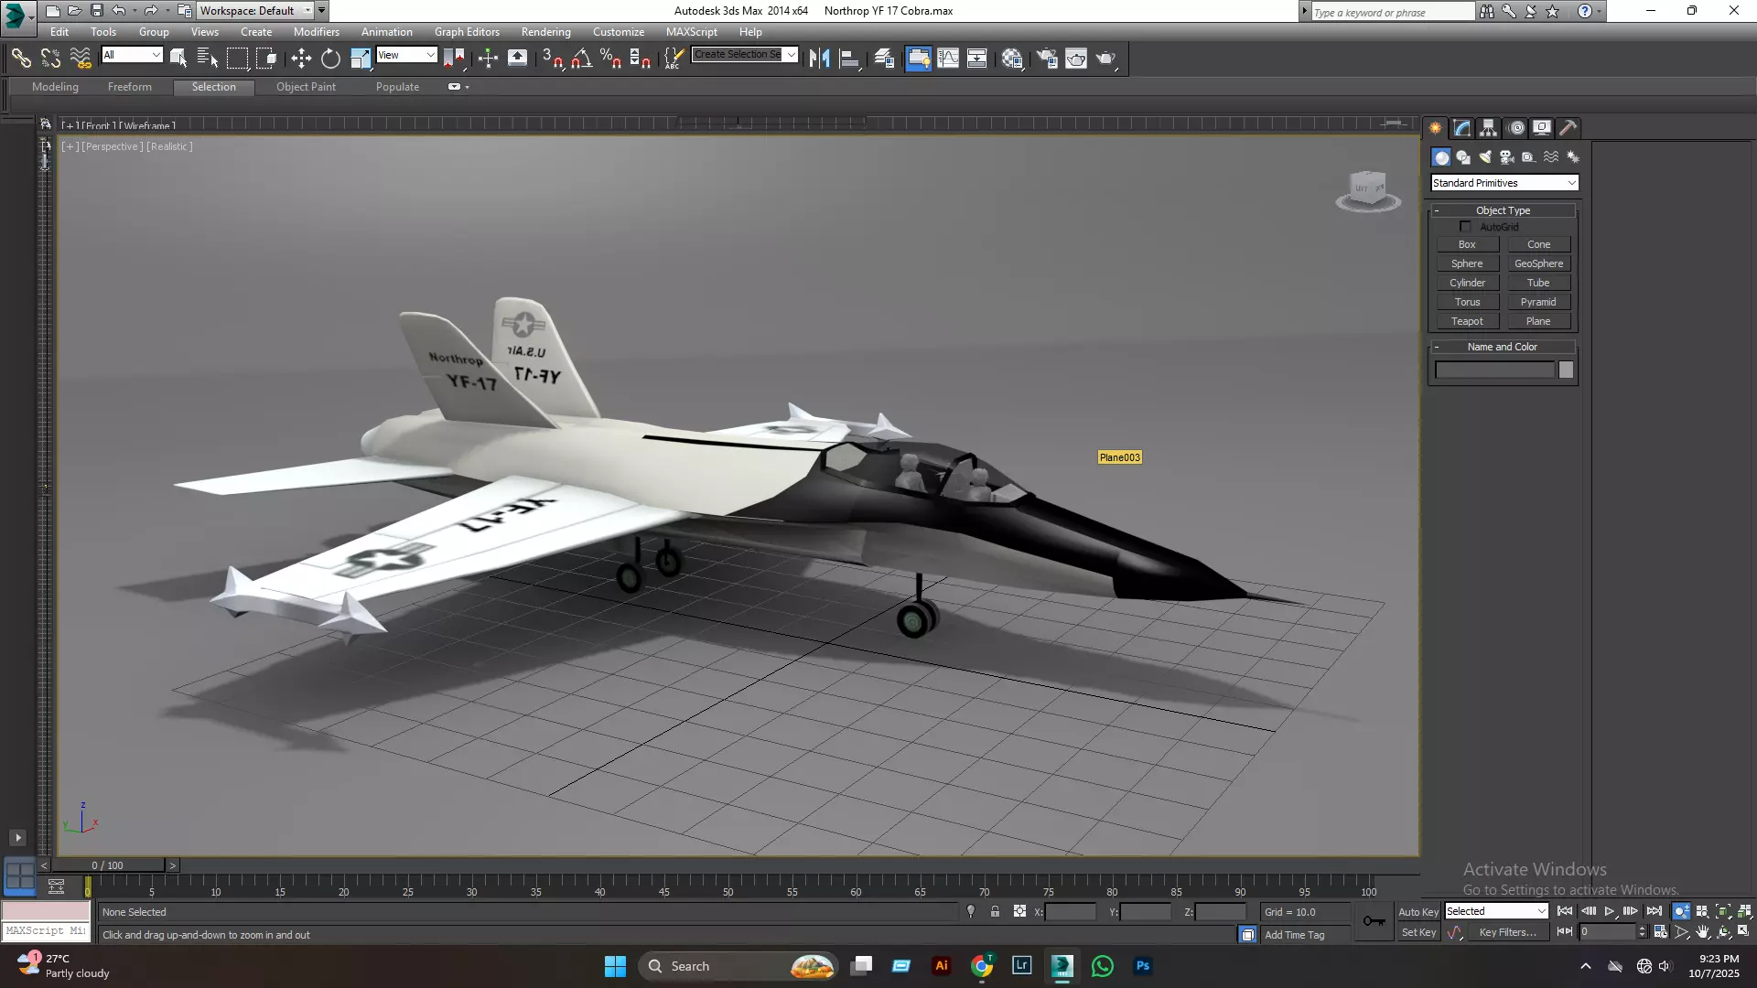Click the Box primitive button
The image size is (1757, 988).
pos(1467,244)
